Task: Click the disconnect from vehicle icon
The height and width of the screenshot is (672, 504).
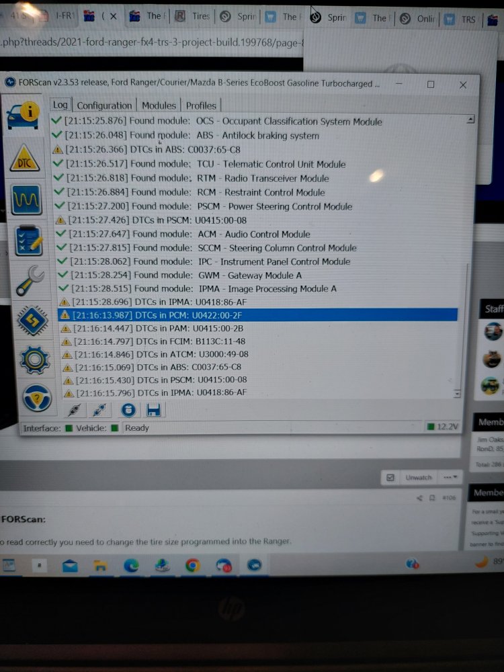Action: (x=99, y=410)
